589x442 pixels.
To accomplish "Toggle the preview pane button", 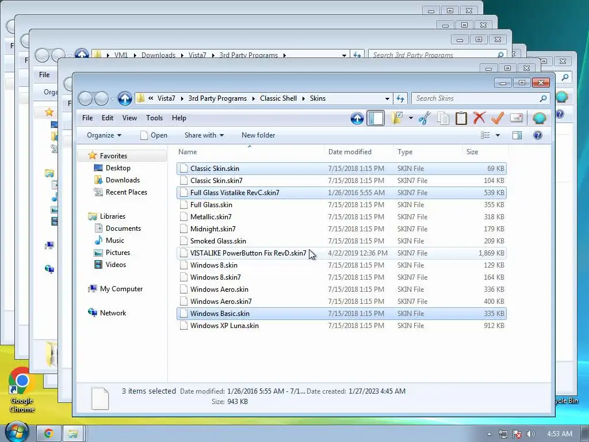I will (517, 135).
